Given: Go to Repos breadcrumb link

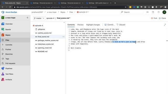Looking at the screenshot, I should pos(63,12).
